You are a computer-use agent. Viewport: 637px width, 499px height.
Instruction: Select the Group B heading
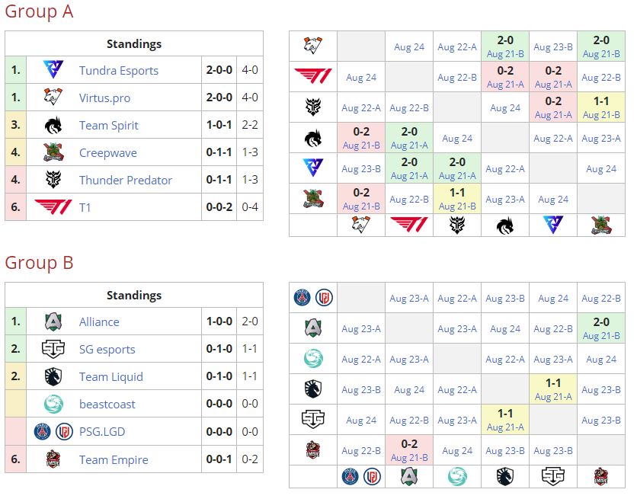(39, 263)
